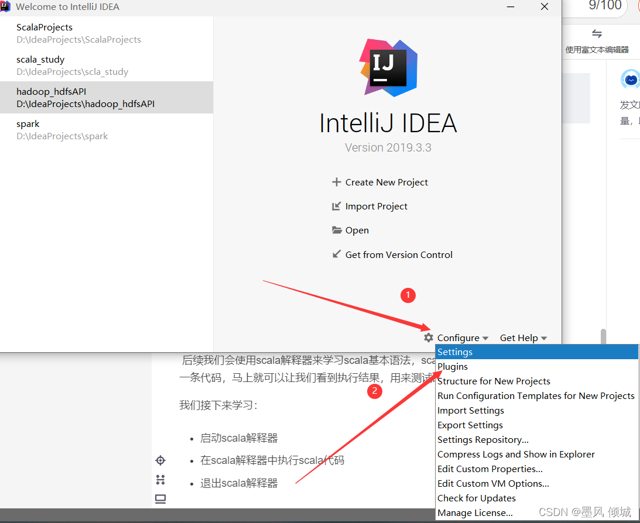This screenshot has width=640, height=523.
Task: Click the checkout arrow icon for Version Control
Action: [336, 254]
